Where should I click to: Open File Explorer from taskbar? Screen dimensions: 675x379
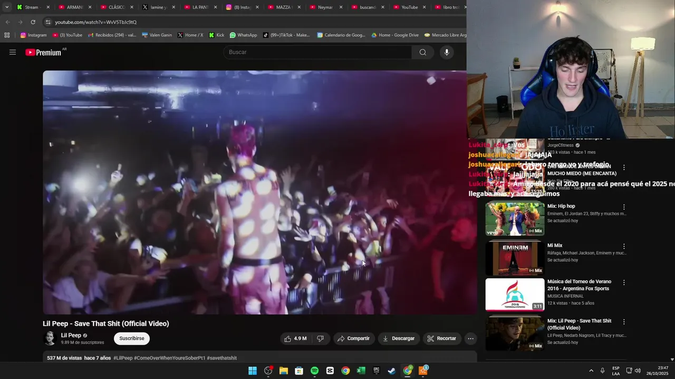283,371
